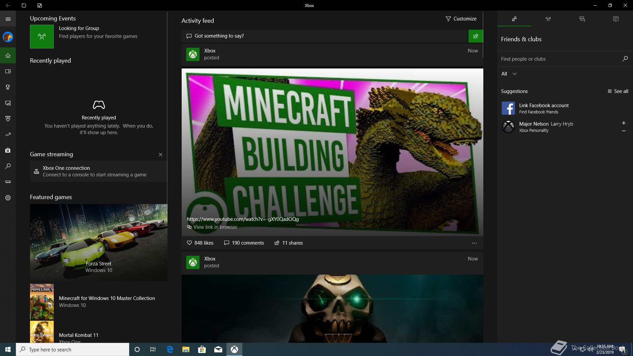Image resolution: width=633 pixels, height=356 pixels.
Task: Switch to Friends & clubs tab
Action: coord(514,19)
